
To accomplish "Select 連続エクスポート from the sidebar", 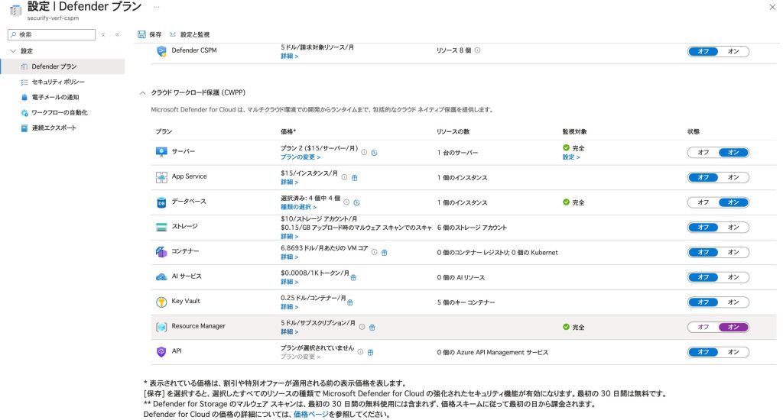I will pos(54,128).
